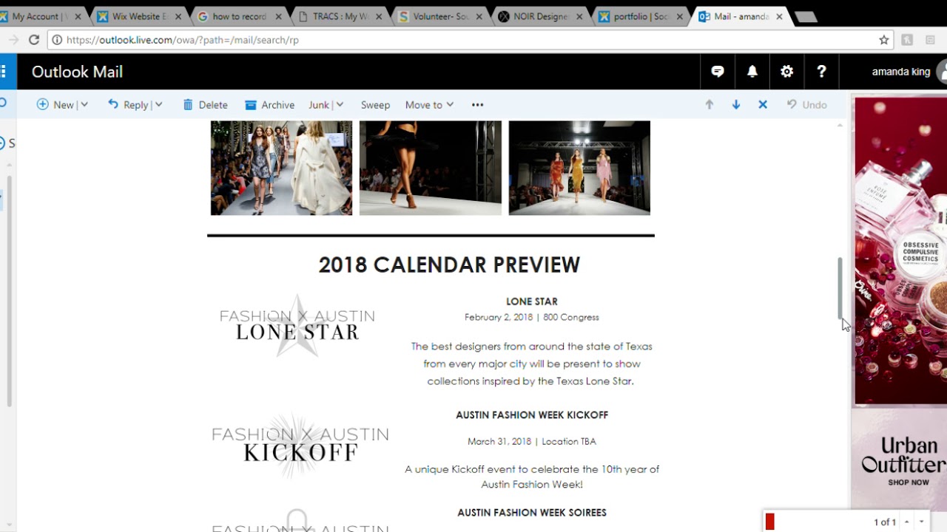Close the Wix Website Editor tab
Viewport: 947px width, 532px height.
(x=178, y=16)
